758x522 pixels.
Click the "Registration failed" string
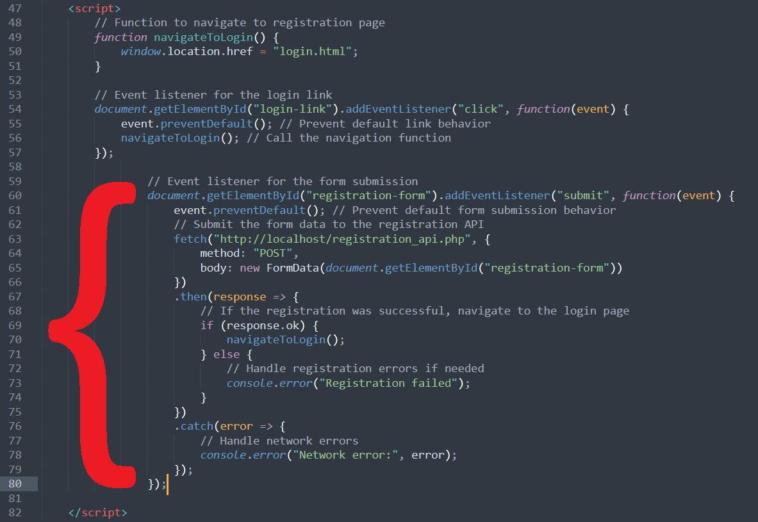tap(389, 383)
